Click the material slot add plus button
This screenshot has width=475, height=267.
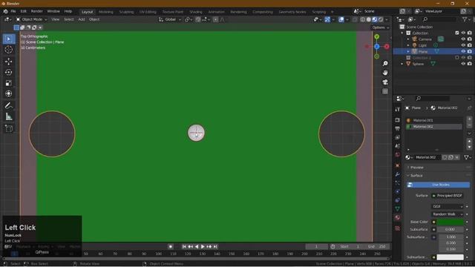pos(469,119)
